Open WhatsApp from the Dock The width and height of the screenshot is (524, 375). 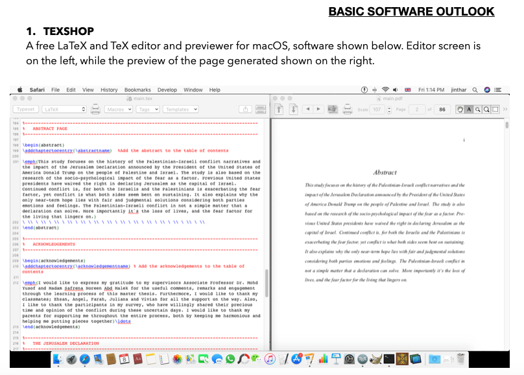click(230, 359)
